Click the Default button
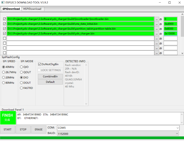This screenshot has height=141, width=184. [50, 82]
